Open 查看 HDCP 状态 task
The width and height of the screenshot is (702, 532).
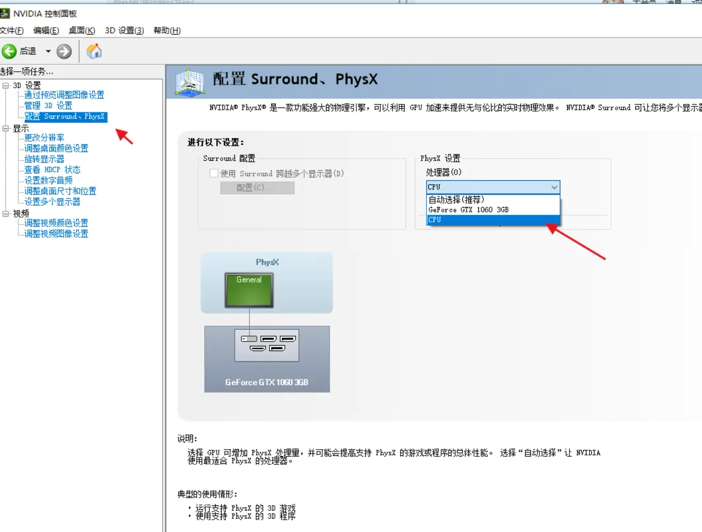point(53,170)
